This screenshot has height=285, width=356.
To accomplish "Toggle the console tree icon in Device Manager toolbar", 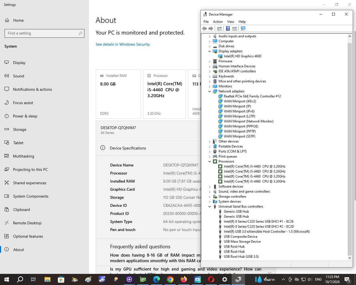I will click(x=219, y=28).
